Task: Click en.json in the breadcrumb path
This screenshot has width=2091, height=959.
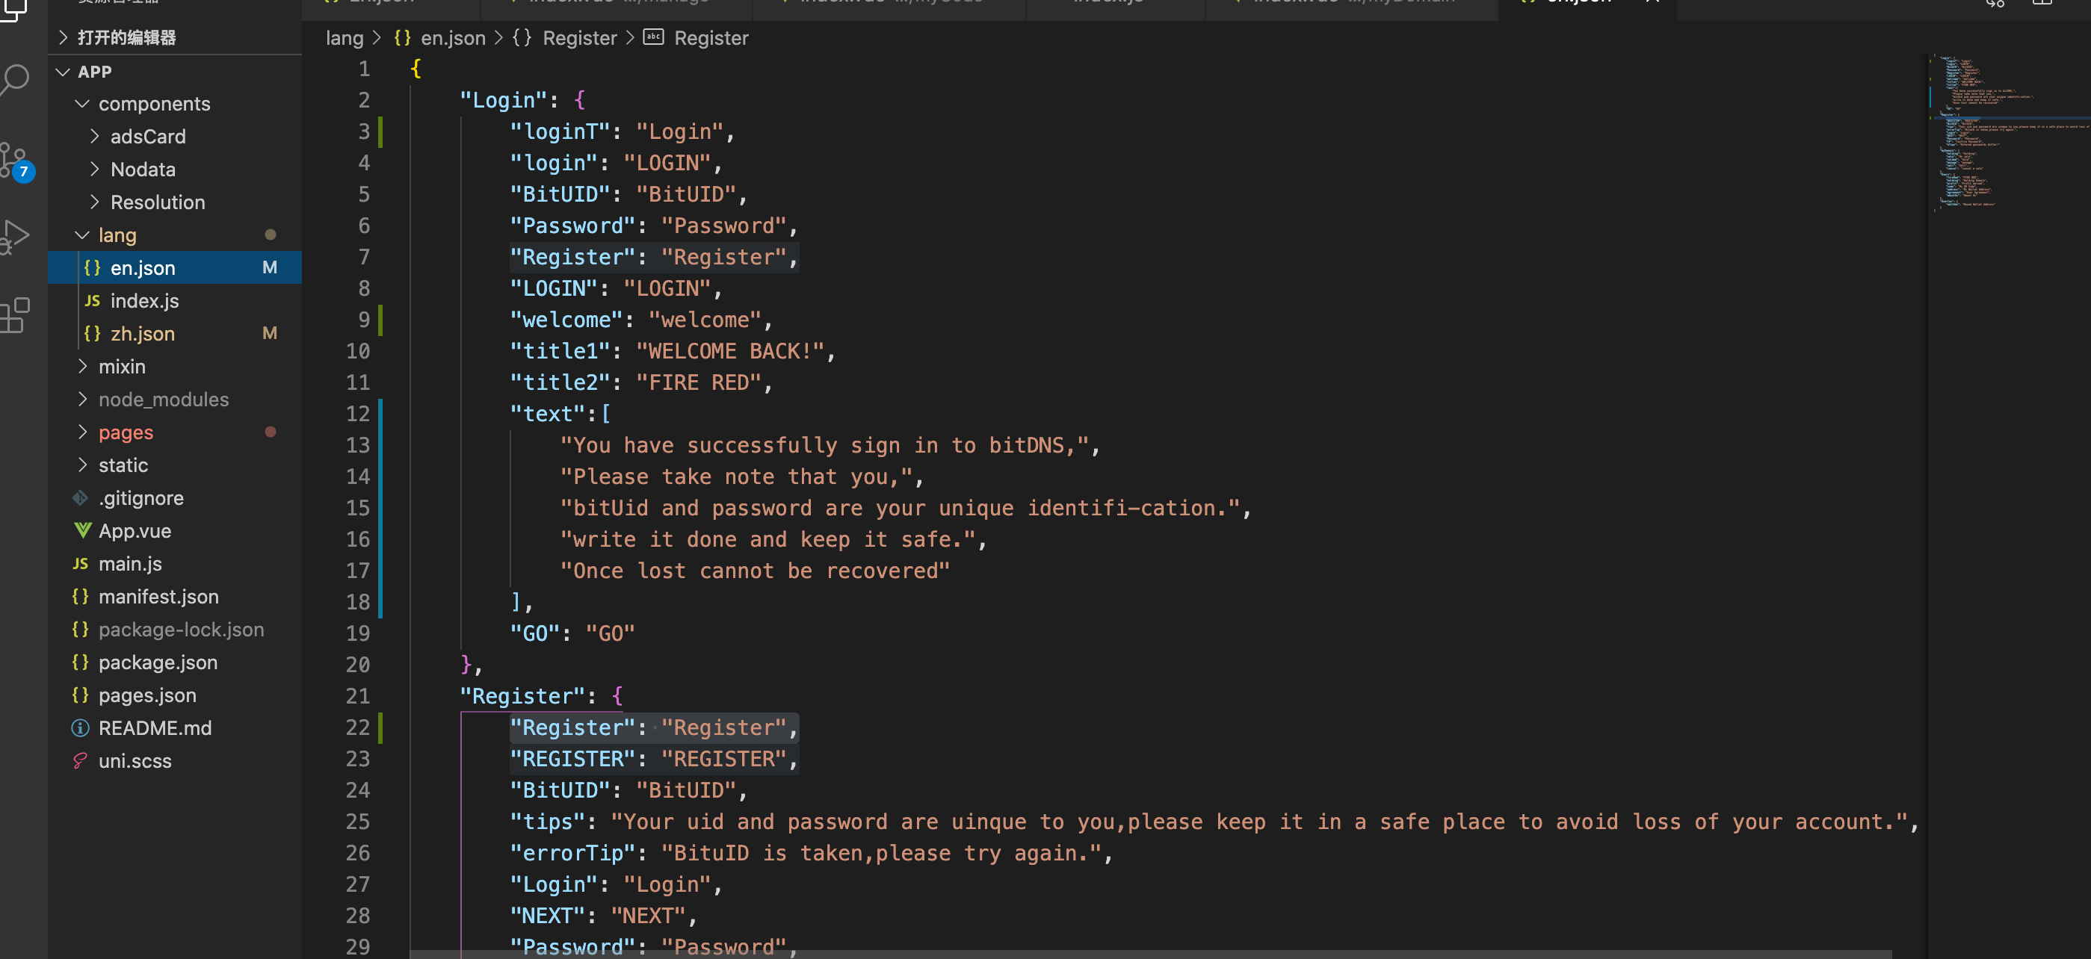Action: tap(452, 38)
